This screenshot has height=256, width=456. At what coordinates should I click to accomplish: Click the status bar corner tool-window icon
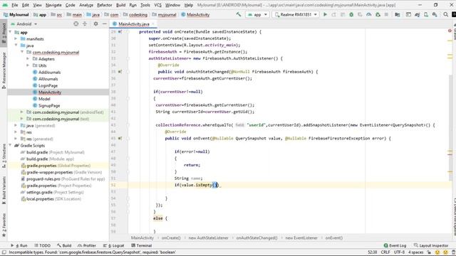(4, 252)
